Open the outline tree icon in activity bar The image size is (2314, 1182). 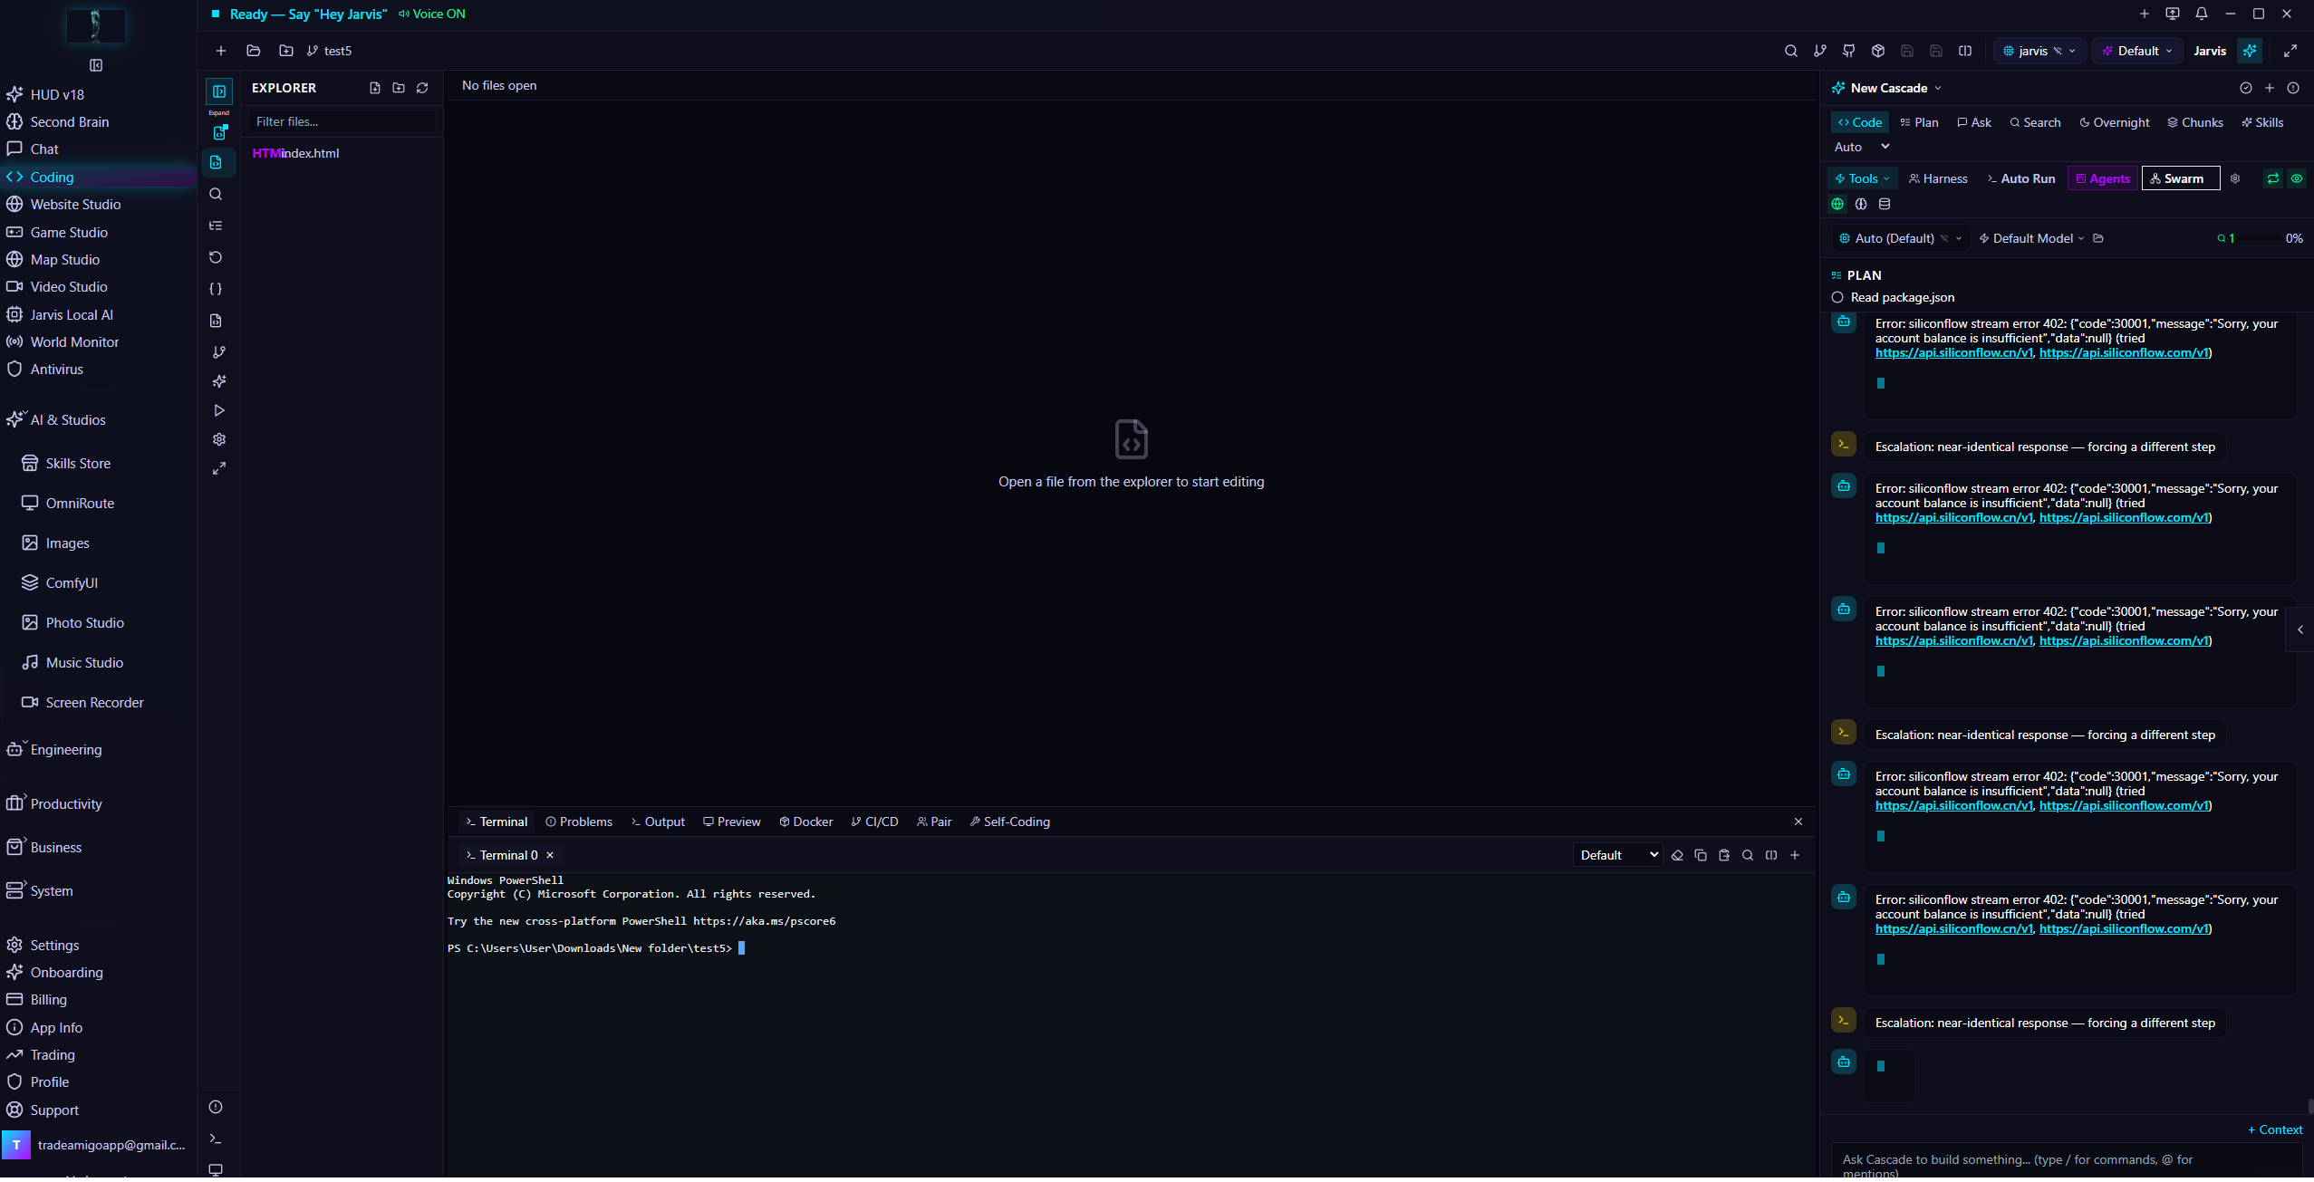pyautogui.click(x=216, y=226)
